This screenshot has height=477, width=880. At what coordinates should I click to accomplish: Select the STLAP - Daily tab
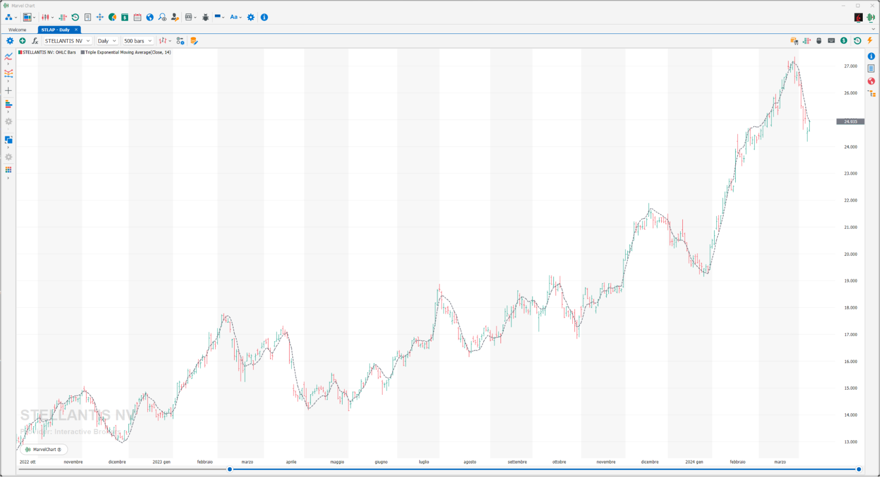tap(55, 30)
